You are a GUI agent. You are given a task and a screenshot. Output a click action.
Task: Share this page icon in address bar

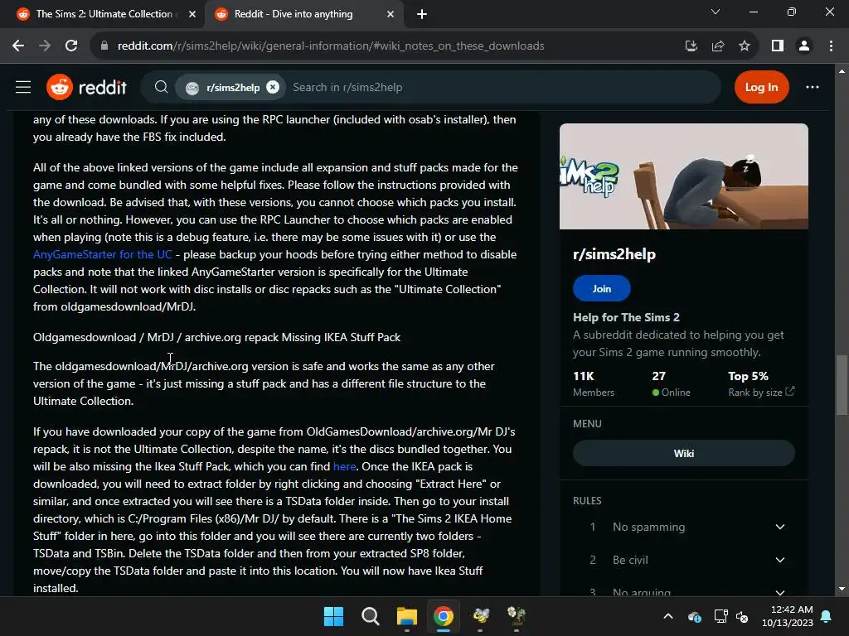(718, 46)
